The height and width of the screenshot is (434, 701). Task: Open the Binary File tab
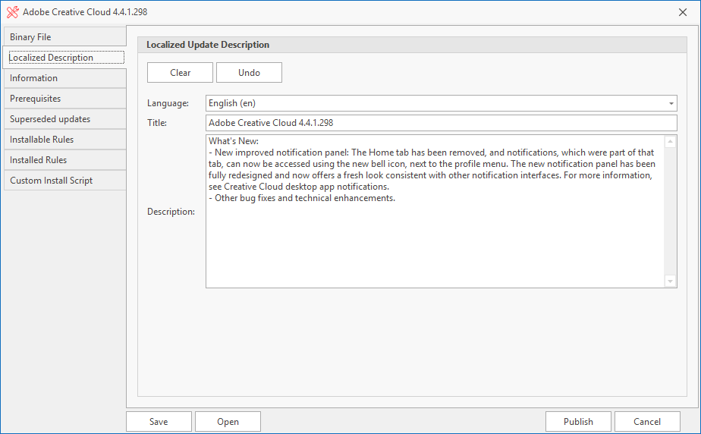(64, 36)
